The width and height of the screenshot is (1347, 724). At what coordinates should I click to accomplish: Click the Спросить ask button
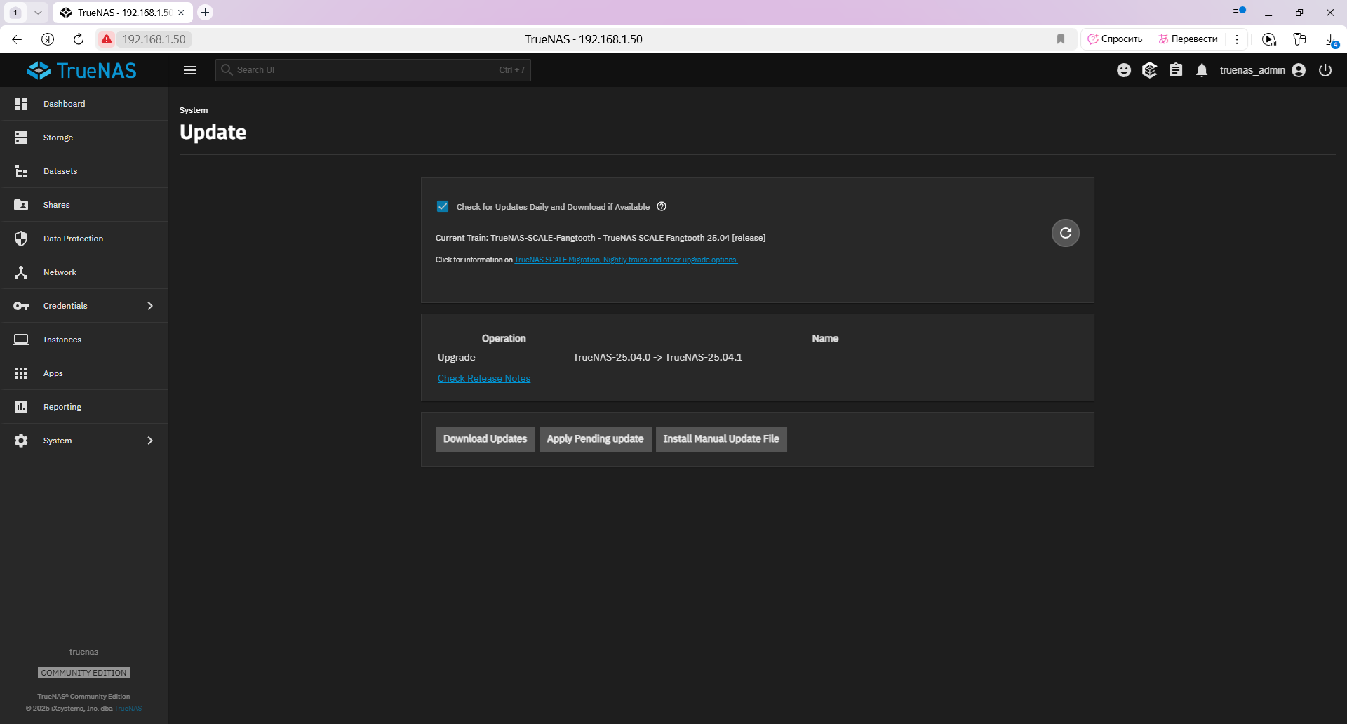pos(1115,39)
